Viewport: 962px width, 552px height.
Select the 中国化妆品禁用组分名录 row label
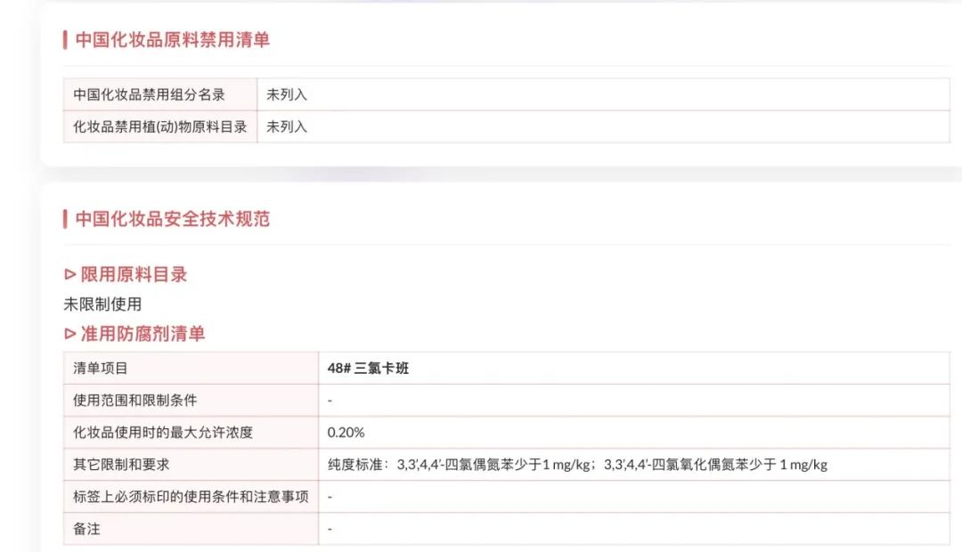[149, 94]
